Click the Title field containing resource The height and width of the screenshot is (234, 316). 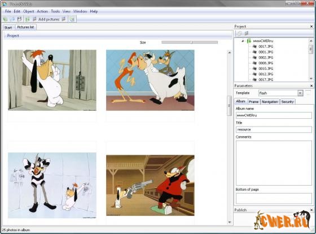[274, 129]
